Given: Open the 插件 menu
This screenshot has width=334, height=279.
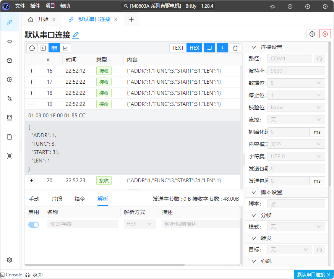Looking at the screenshot, I should tap(35, 6).
